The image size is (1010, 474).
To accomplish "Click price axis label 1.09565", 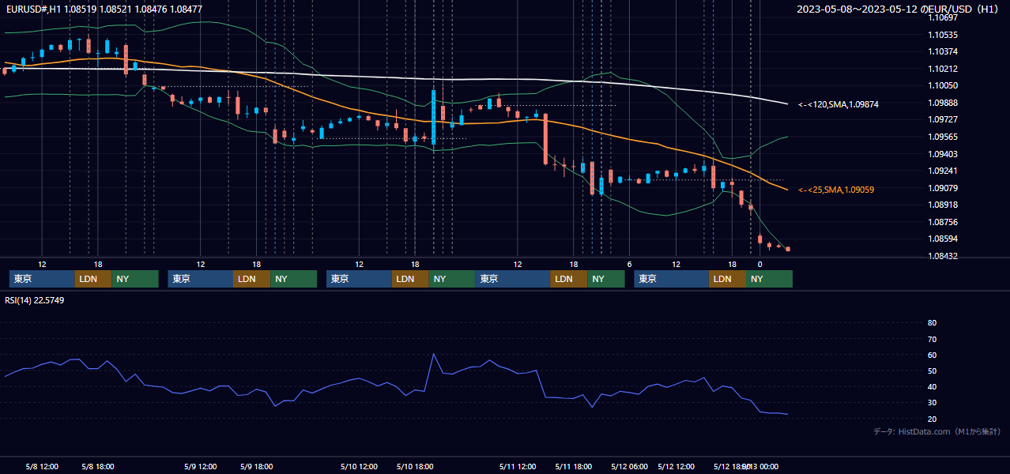I will 943,137.
